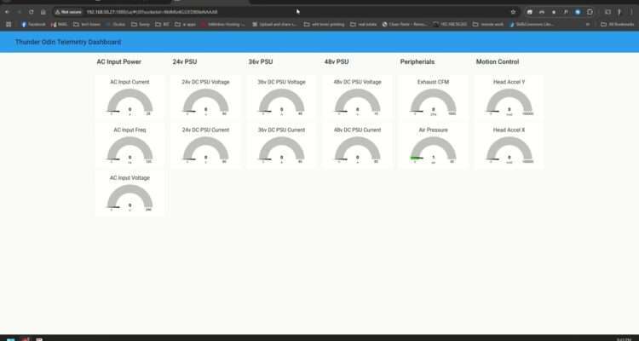Click the 48v DC PSU Voltage gauge
Image resolution: width=639 pixels, height=341 pixels.
pyautogui.click(x=357, y=99)
